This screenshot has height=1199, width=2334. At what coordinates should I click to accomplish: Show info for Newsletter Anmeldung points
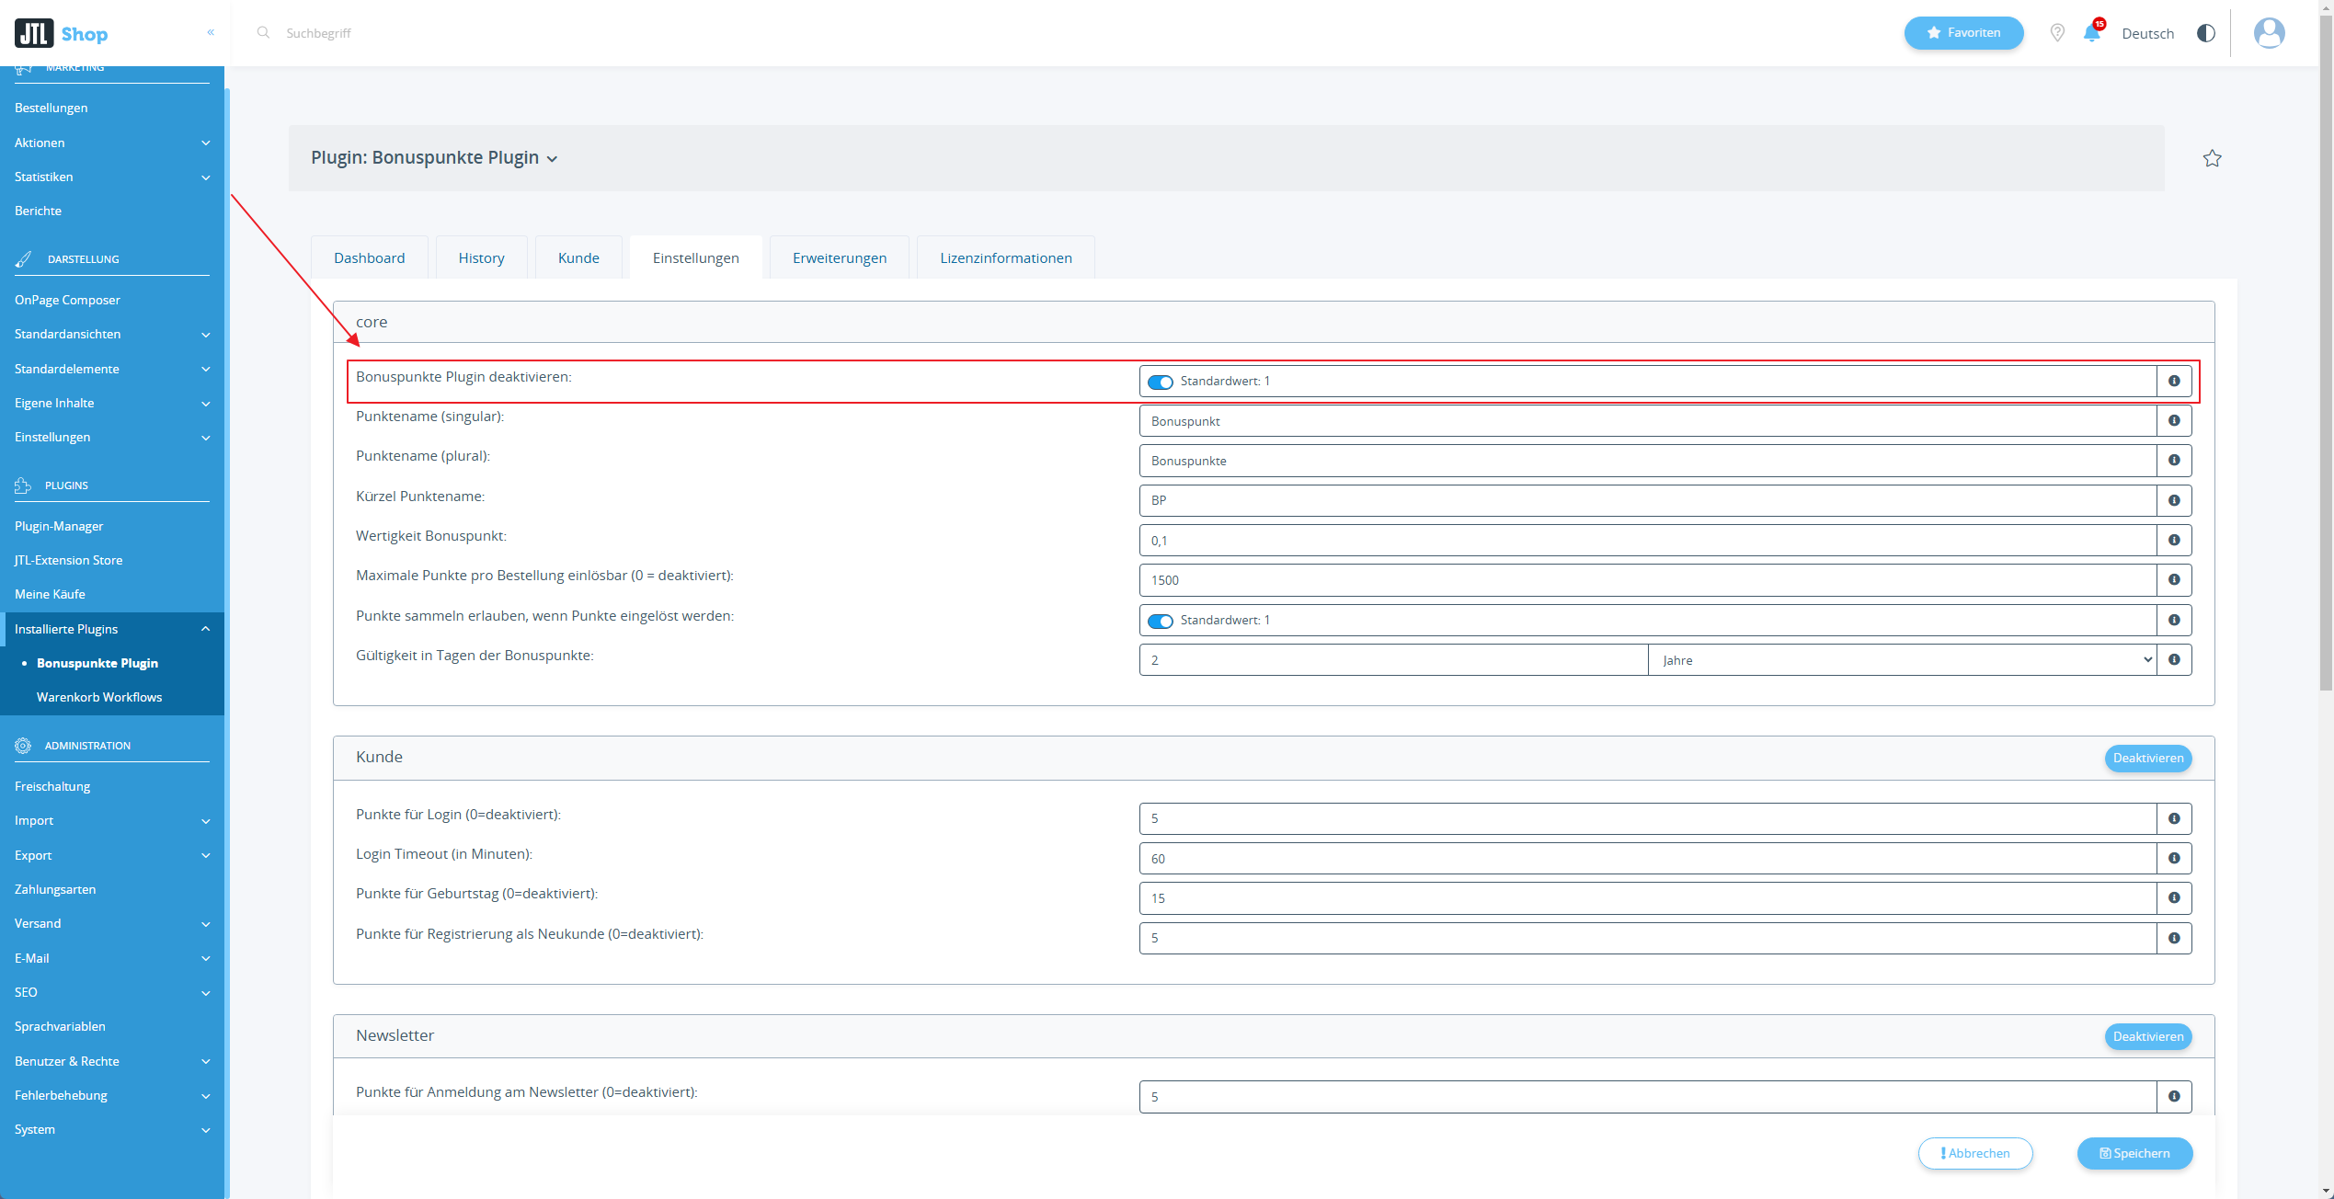click(2174, 1096)
